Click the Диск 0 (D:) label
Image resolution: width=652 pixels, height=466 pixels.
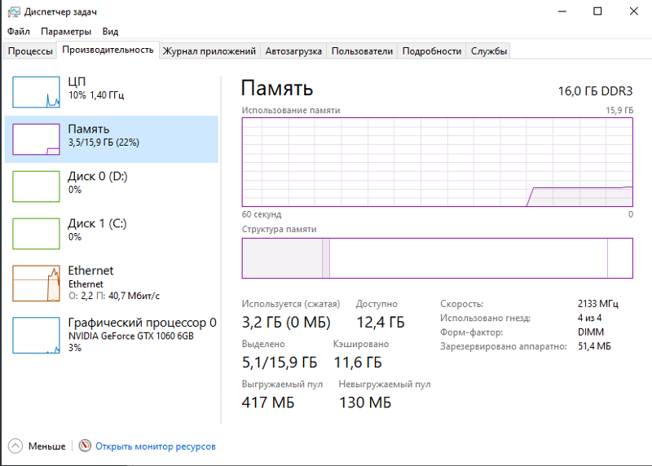click(98, 176)
